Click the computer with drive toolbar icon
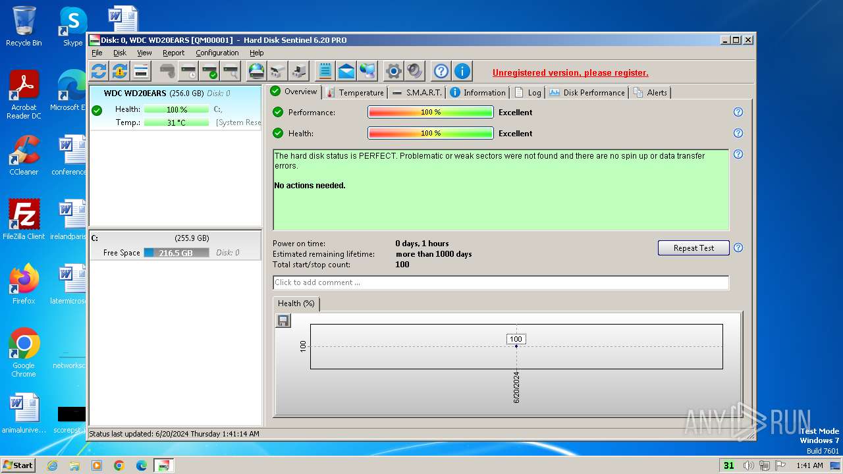The width and height of the screenshot is (843, 474). pos(299,71)
